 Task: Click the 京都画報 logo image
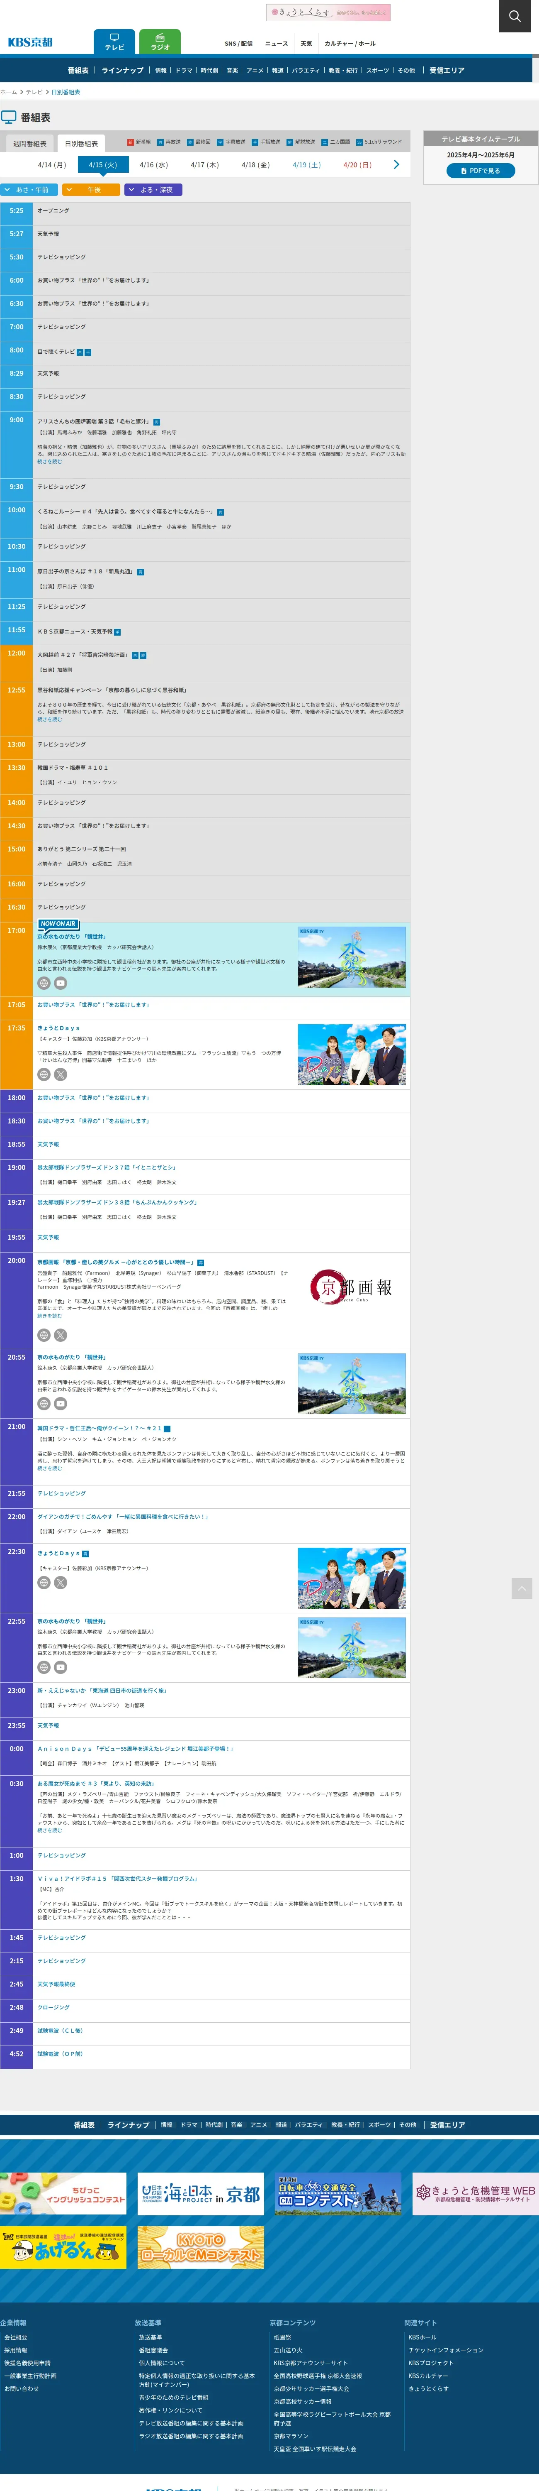352,1287
